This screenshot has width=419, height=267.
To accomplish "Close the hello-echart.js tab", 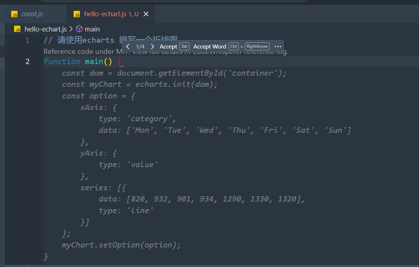I will pyautogui.click(x=146, y=14).
